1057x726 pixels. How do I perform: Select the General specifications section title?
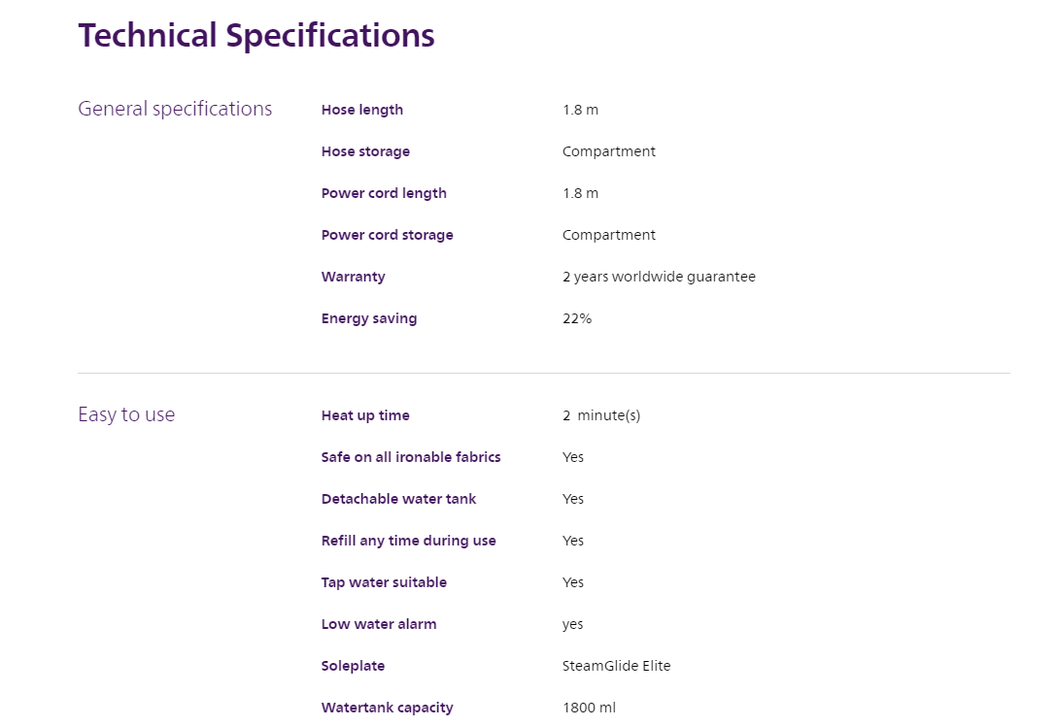(x=175, y=109)
